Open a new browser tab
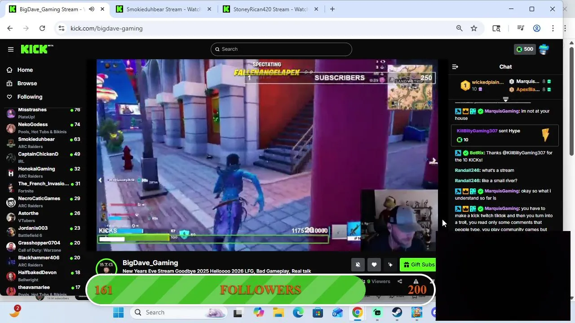 [332, 9]
